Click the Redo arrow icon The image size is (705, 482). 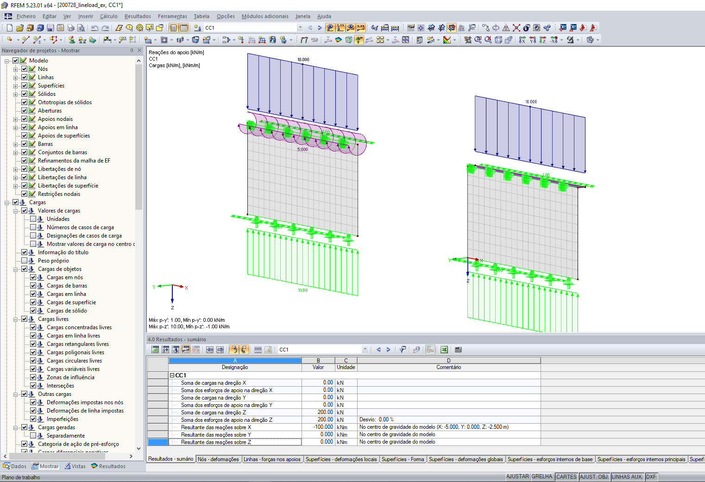[x=105, y=28]
